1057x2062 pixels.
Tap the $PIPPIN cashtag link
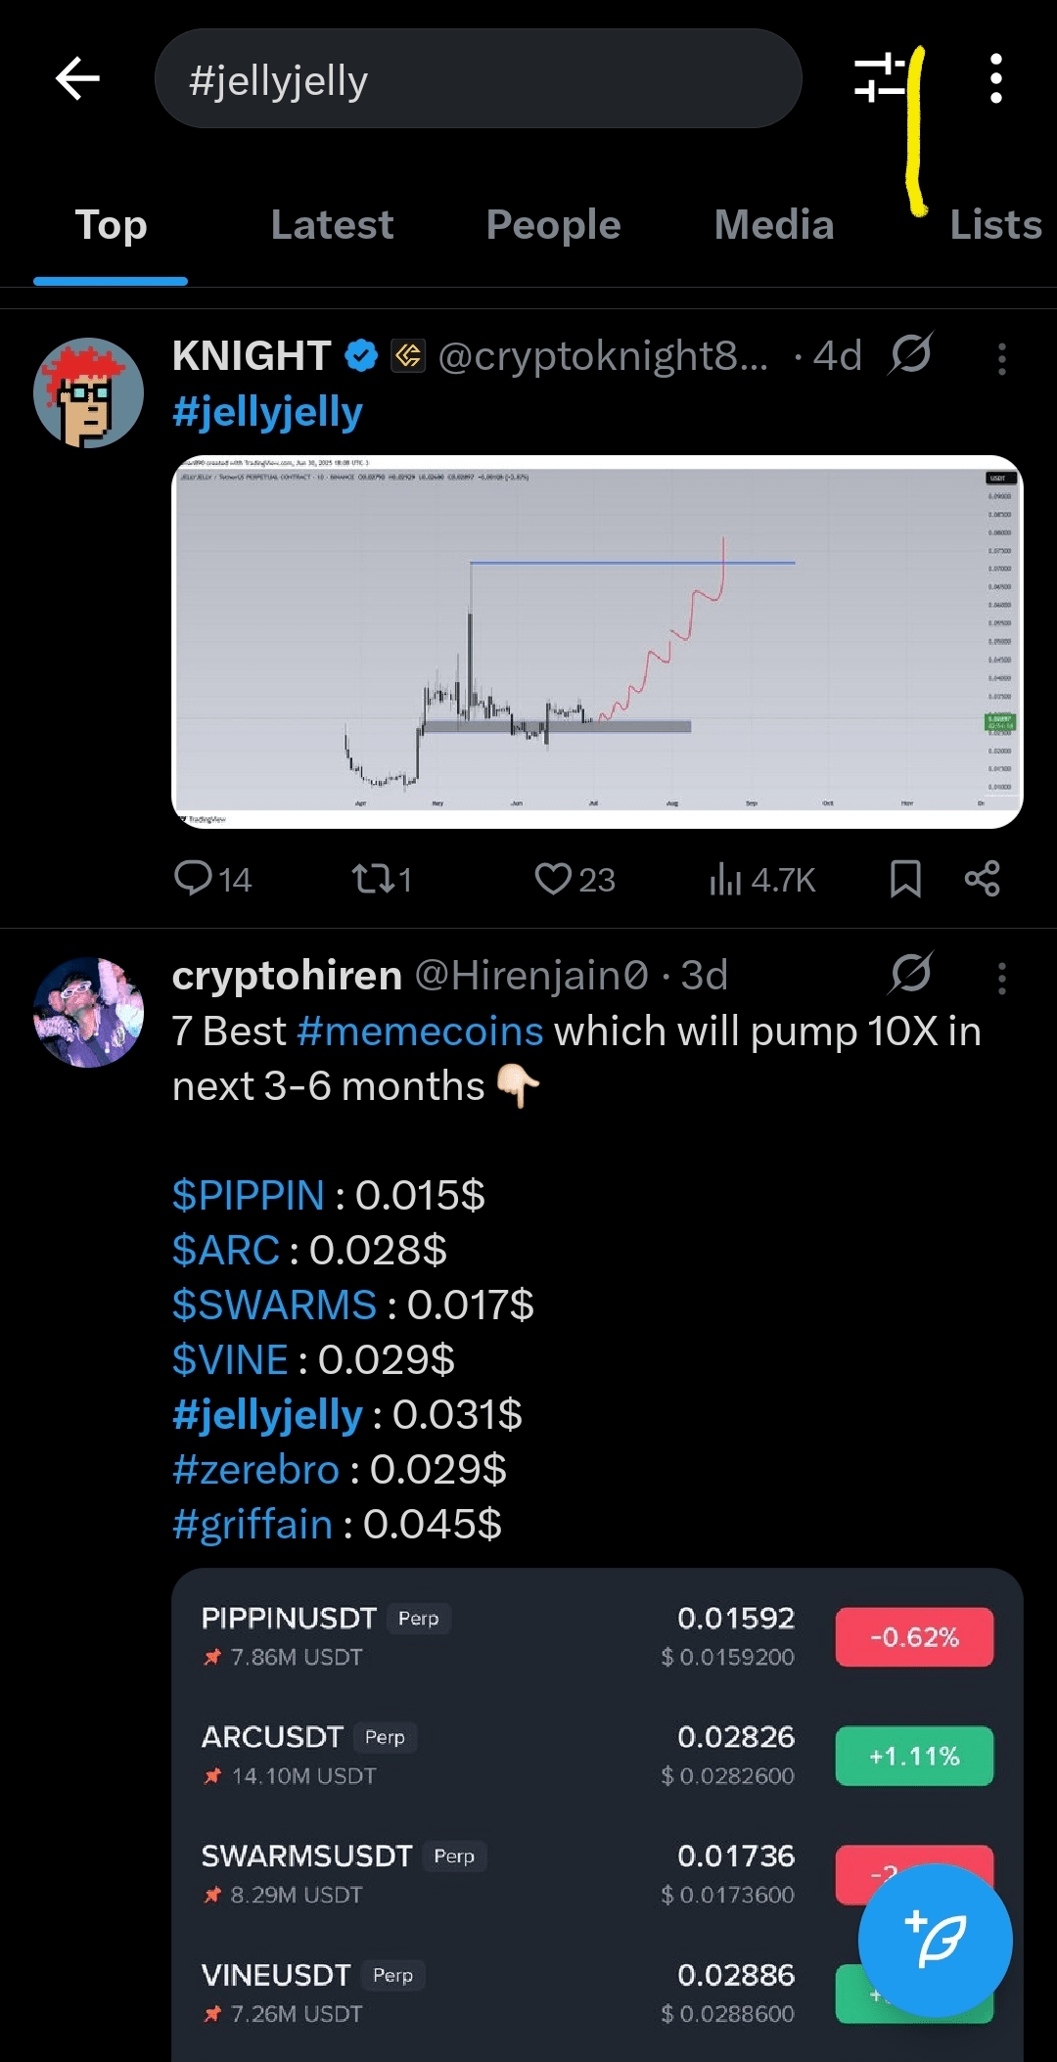coord(248,1195)
